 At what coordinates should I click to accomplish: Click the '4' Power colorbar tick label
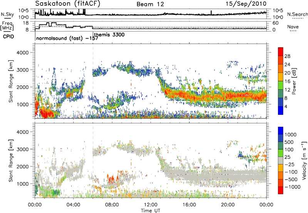tap(286, 107)
